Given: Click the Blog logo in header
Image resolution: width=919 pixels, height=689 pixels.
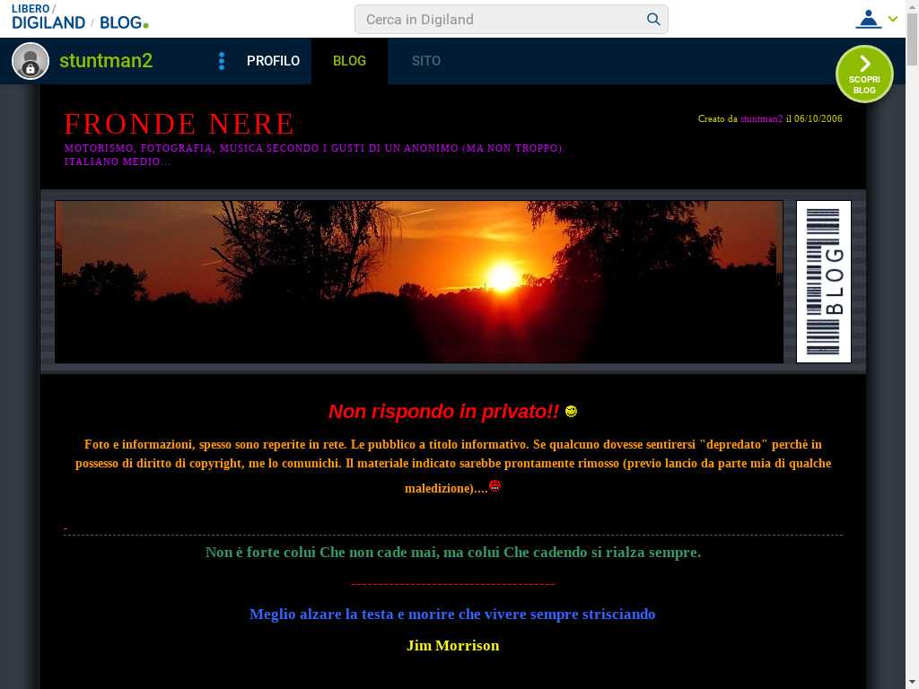Looking at the screenshot, I should 123,22.
